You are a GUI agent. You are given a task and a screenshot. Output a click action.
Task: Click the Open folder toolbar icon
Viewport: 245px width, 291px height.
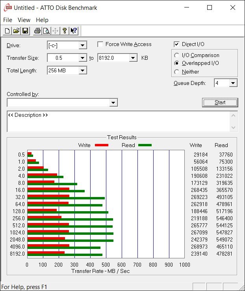pyautogui.click(x=16, y=31)
